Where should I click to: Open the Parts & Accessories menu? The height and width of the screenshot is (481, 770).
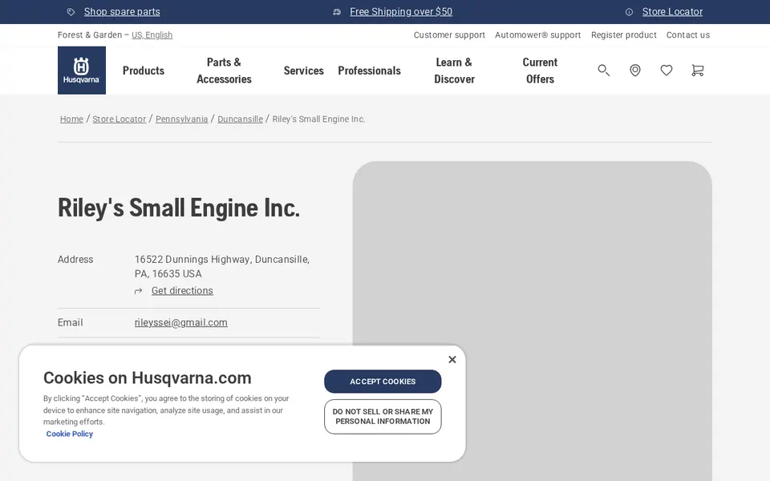[224, 71]
